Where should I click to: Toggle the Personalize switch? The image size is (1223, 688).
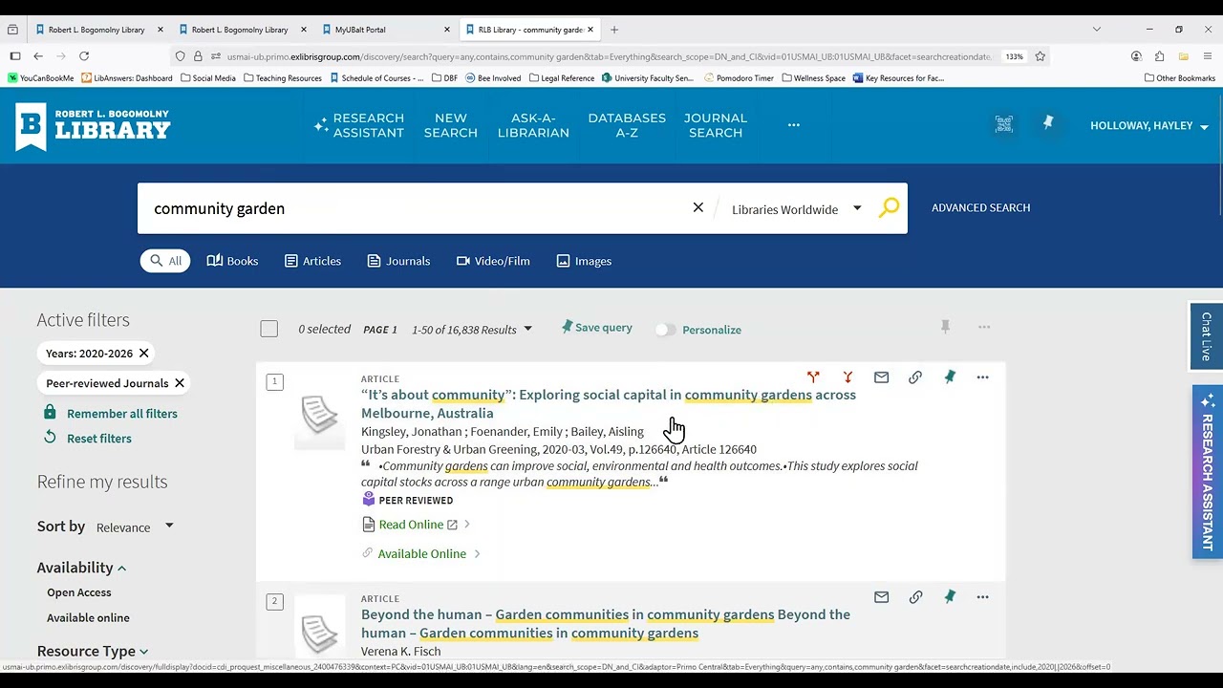click(x=665, y=330)
